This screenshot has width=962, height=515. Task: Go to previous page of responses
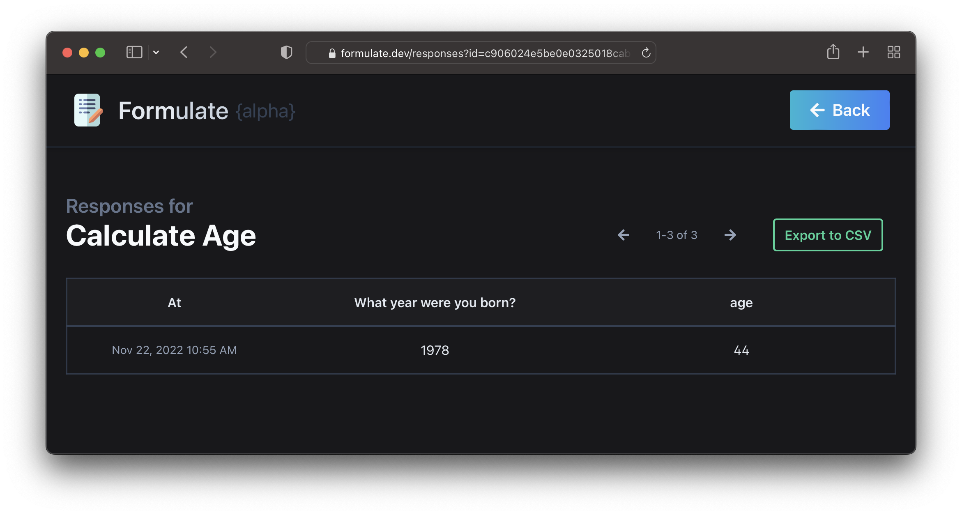[x=624, y=235]
